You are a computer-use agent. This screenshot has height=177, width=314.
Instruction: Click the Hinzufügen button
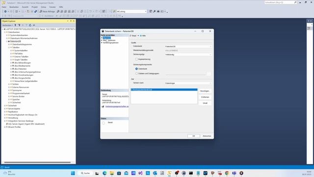pyautogui.click(x=205, y=91)
